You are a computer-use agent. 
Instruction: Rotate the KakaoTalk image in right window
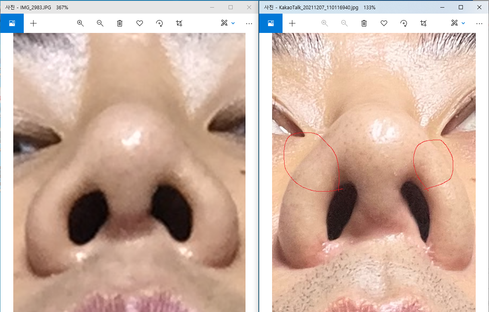(404, 23)
